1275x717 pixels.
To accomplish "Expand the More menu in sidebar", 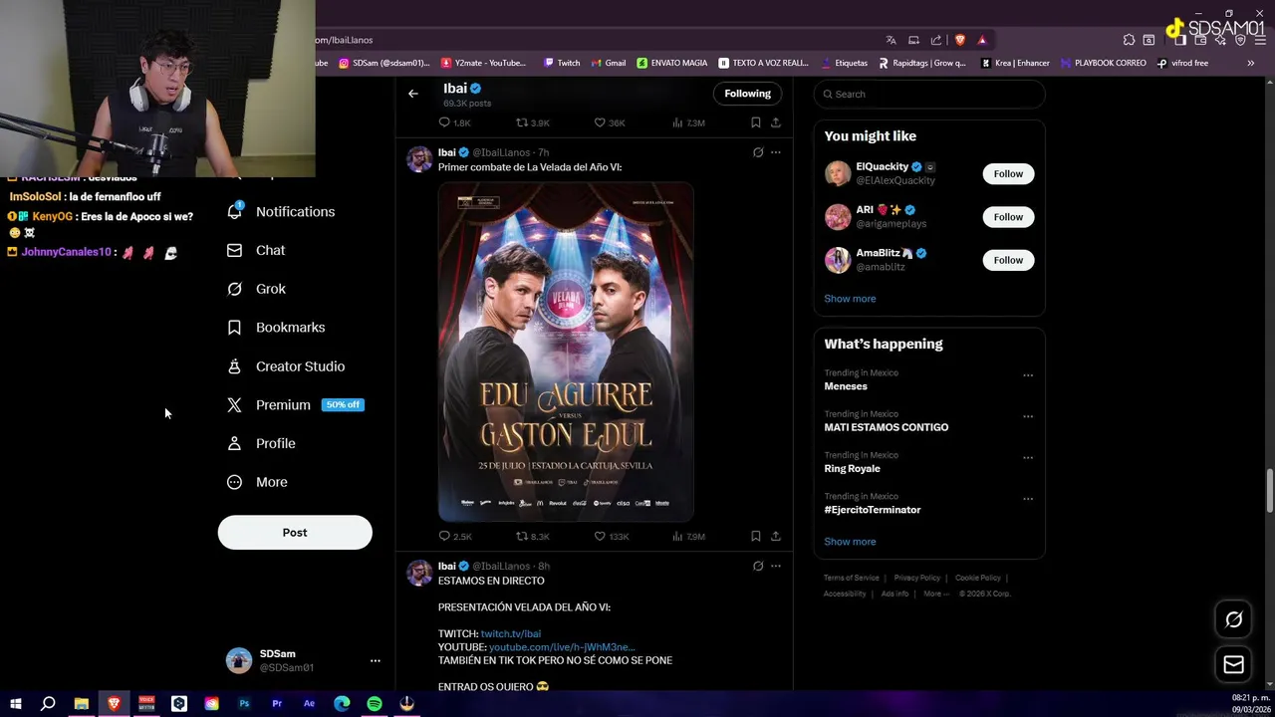I will coord(257,482).
